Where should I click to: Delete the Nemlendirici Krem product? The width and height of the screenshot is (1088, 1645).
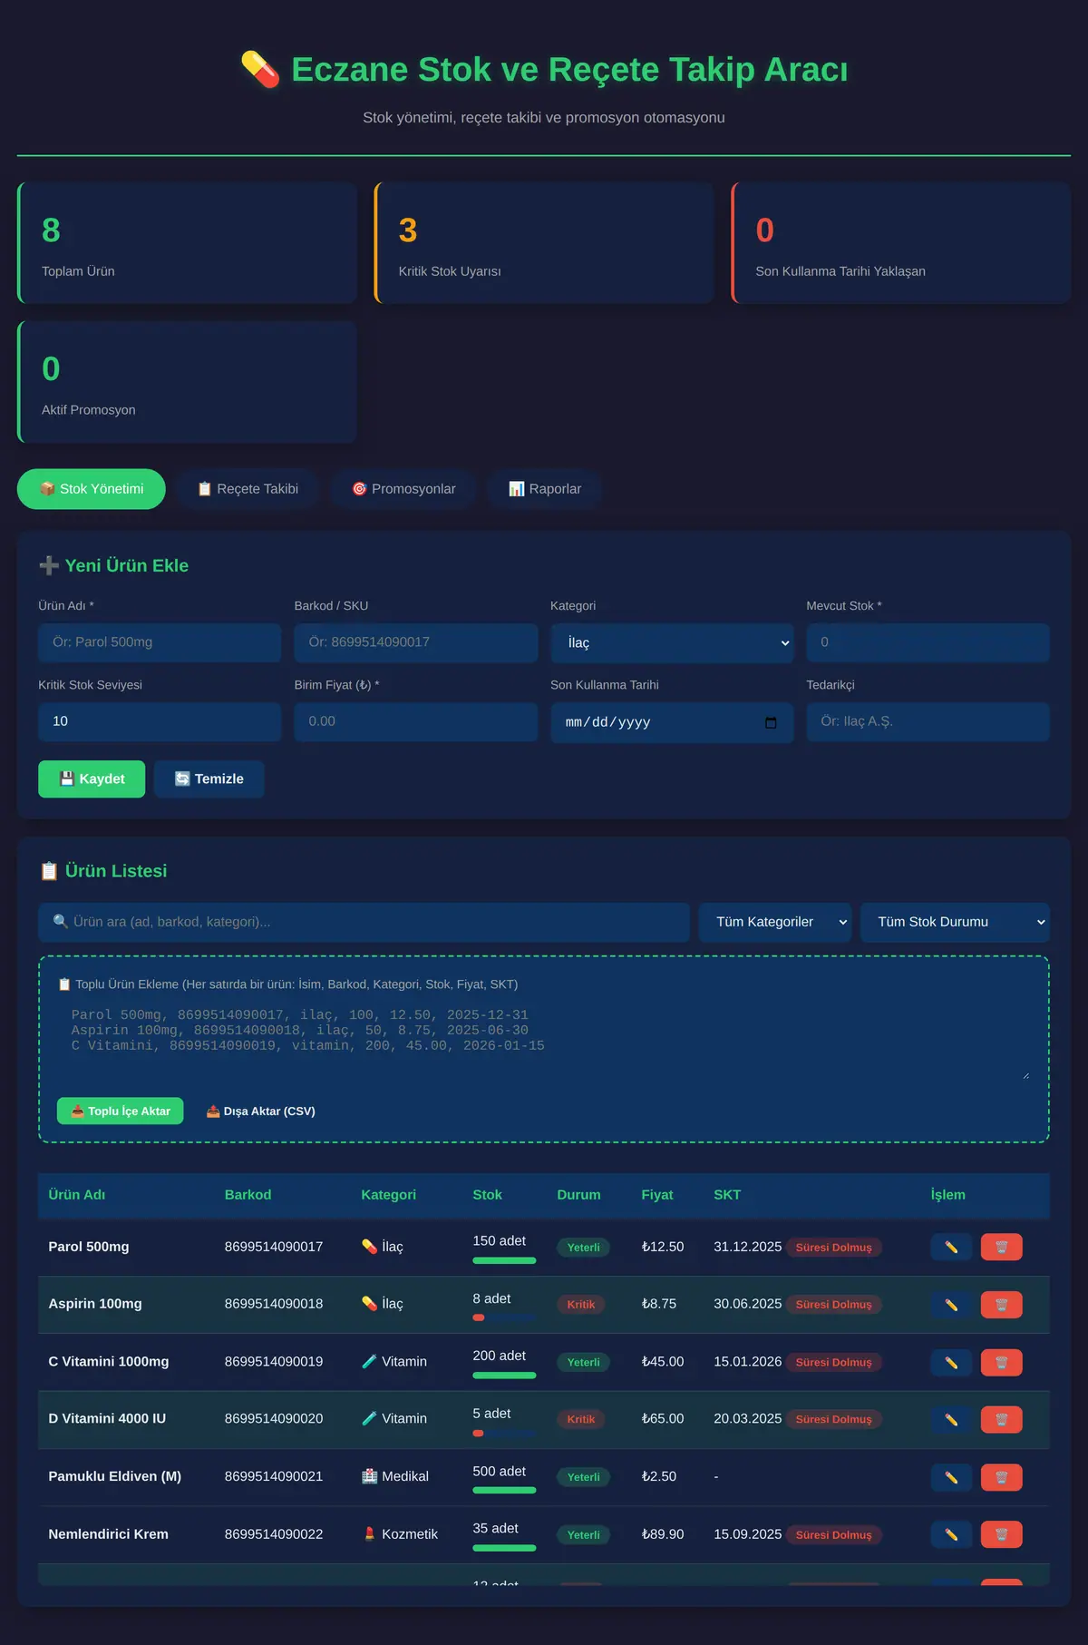(1001, 1534)
